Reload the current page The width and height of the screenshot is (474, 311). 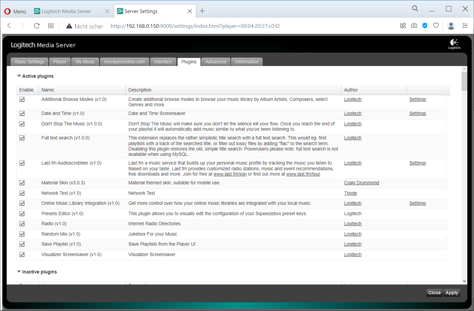point(37,26)
